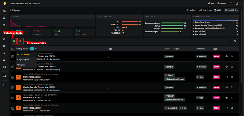The image size is (244, 116).
Task: Click add-to-folder icon on 6:04 AM LSASS row
Action: click(232, 87)
